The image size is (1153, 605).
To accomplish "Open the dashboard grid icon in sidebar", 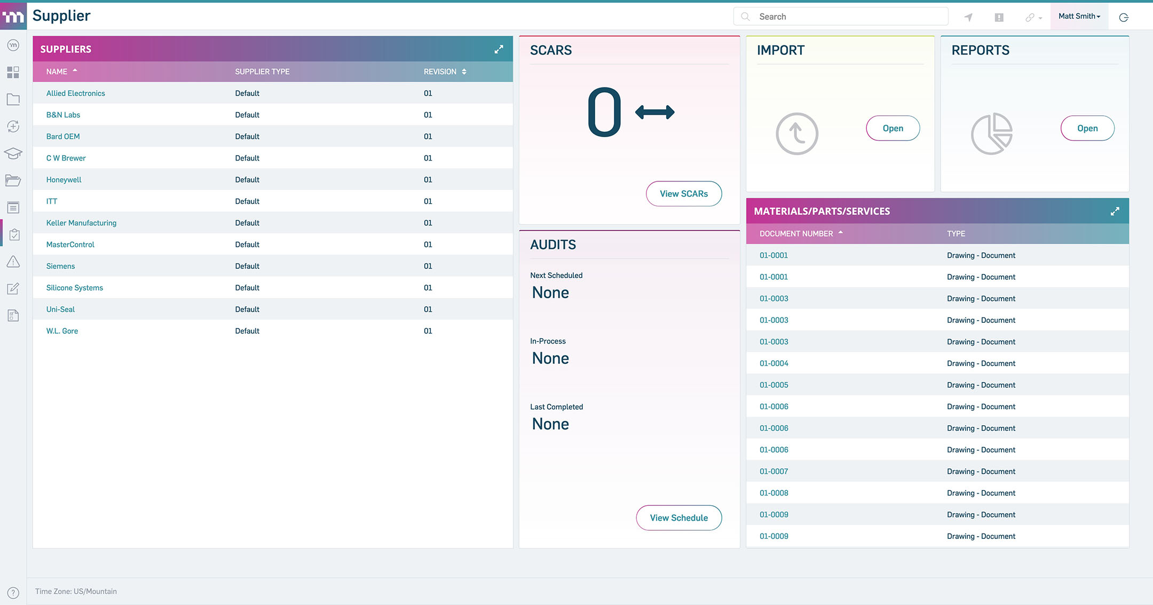I will coord(13,73).
